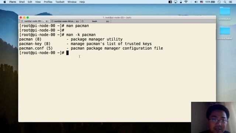Open the Toolbelt menu
Image resolution: width=236 pixels, height=133 pixels.
tap(60, 2)
